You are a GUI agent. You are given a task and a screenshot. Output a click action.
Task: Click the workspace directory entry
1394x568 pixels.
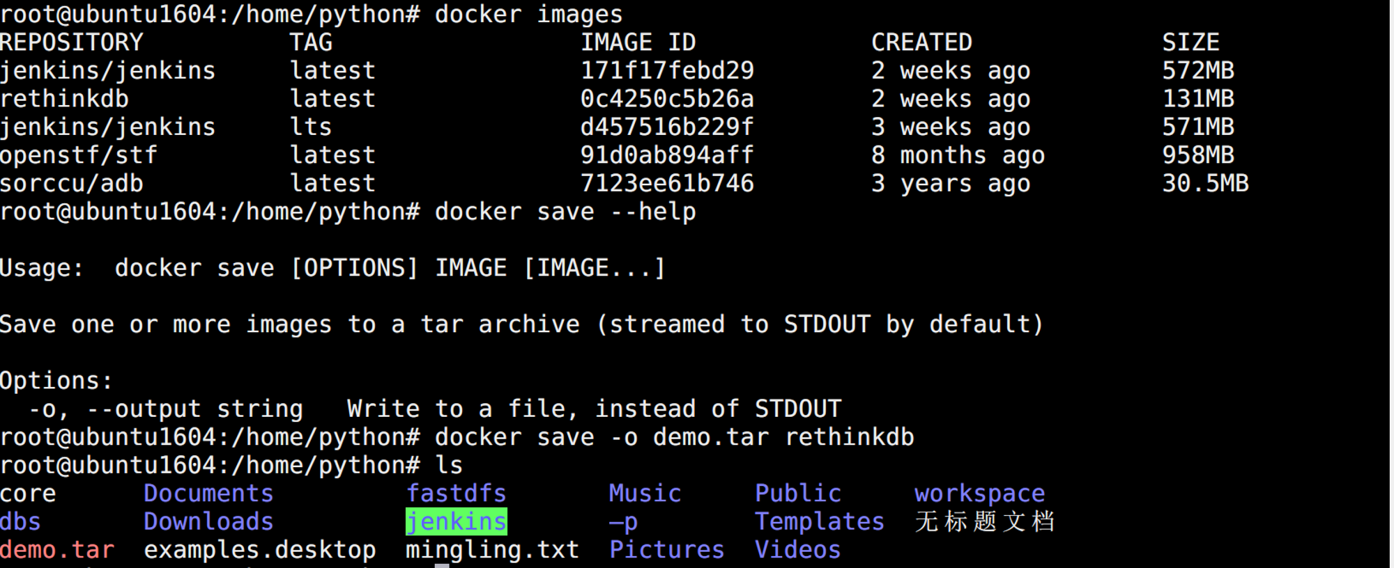(980, 494)
